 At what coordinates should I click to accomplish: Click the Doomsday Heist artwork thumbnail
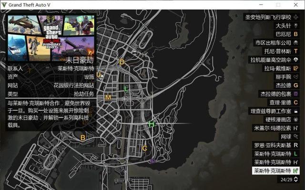pos(51,38)
